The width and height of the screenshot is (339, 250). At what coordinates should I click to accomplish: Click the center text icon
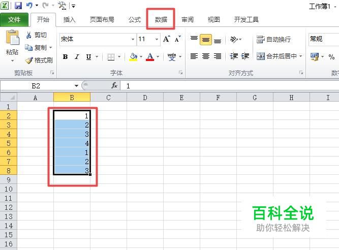(206, 56)
